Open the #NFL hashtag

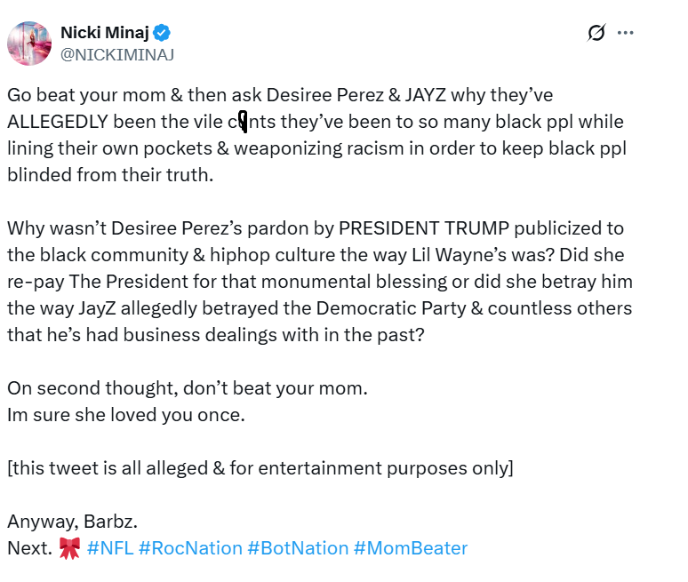110,548
